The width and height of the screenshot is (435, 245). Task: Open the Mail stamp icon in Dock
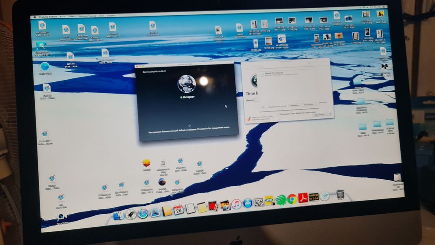[155, 212]
